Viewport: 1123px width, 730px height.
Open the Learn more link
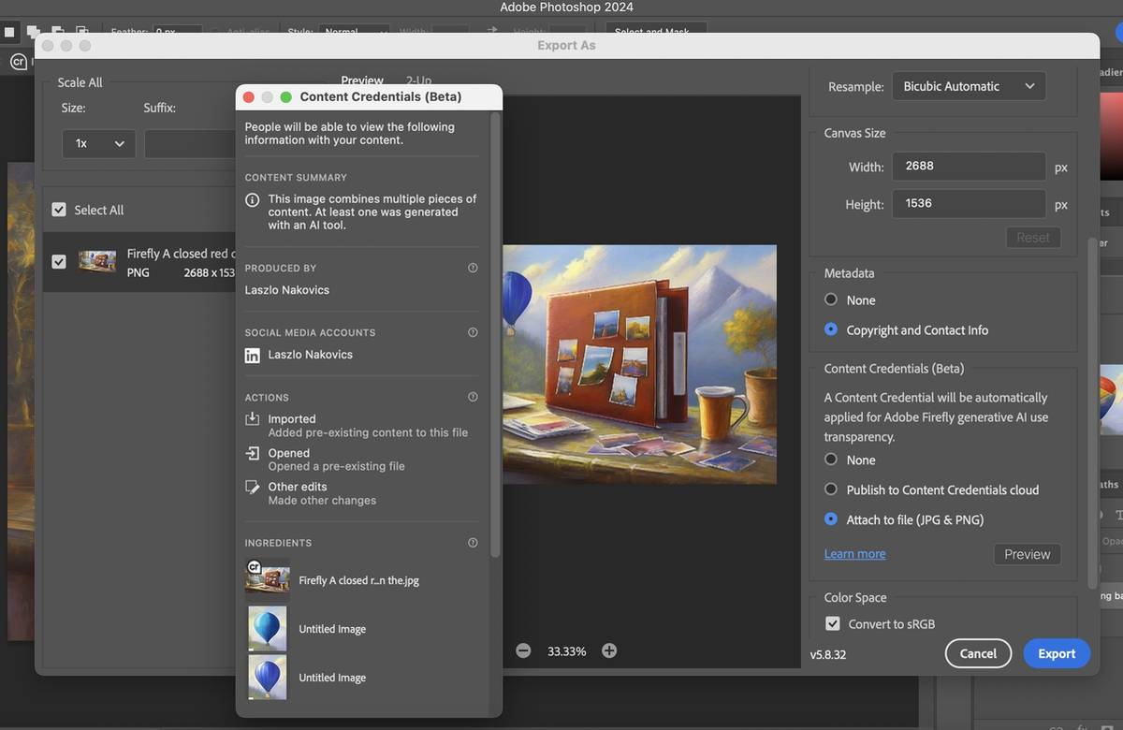pyautogui.click(x=854, y=554)
